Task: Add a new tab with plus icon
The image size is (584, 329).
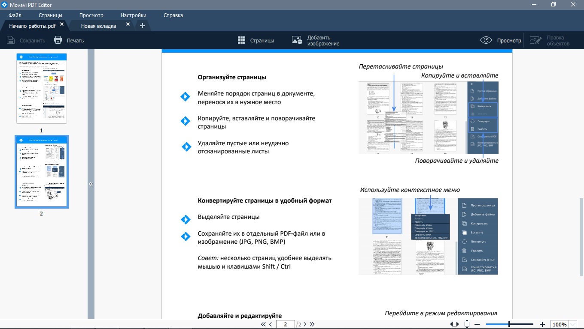Action: pos(143,26)
